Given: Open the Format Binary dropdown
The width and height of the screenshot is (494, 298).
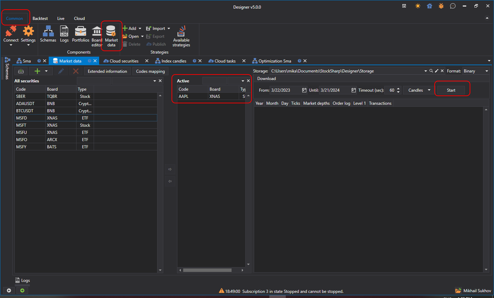Looking at the screenshot, I should (x=486, y=71).
